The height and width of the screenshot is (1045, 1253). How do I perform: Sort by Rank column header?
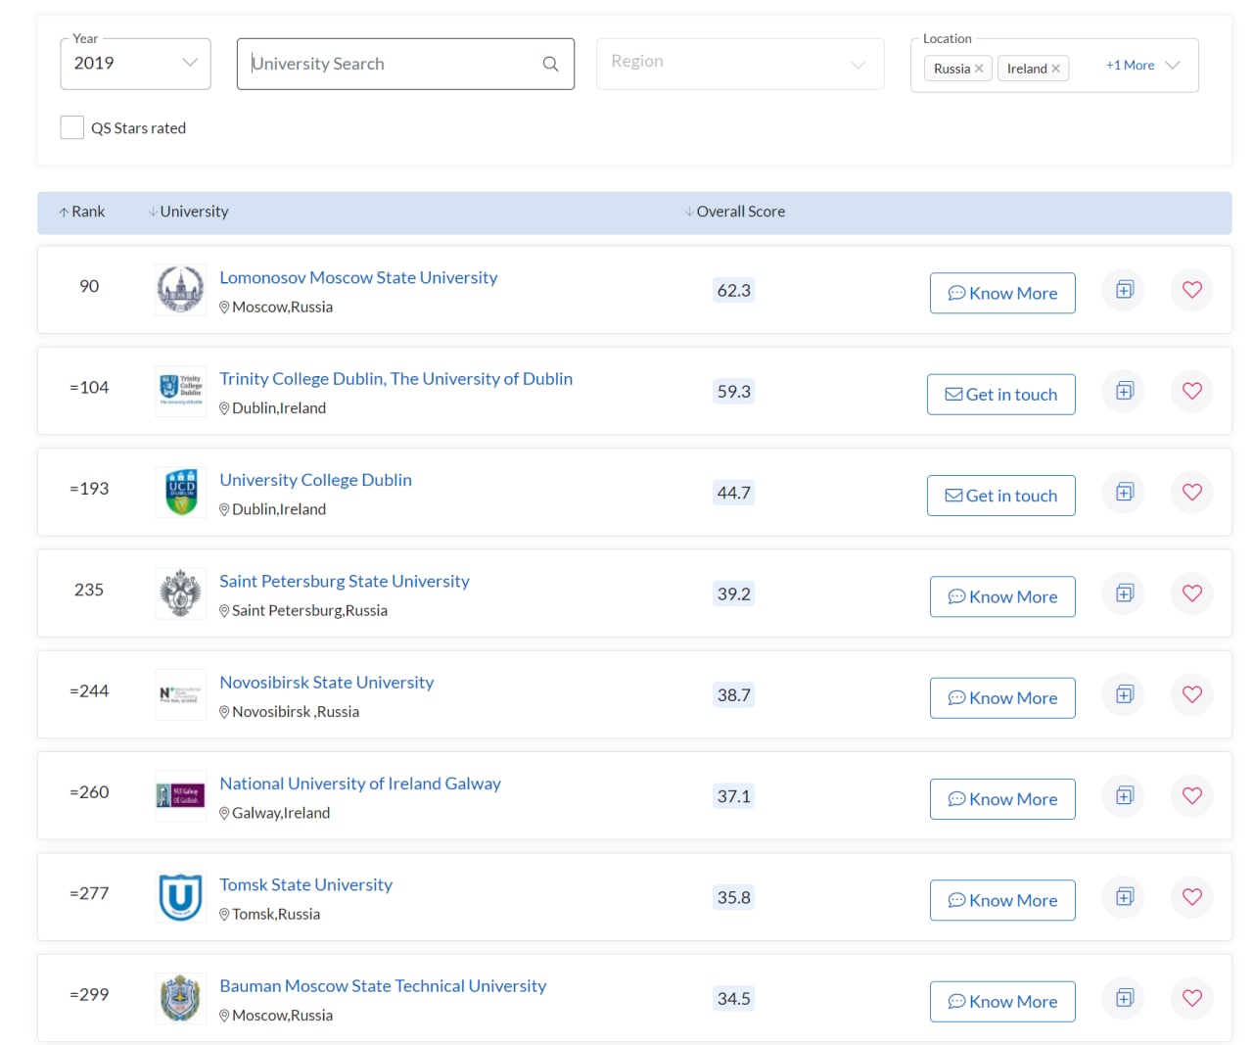(81, 212)
